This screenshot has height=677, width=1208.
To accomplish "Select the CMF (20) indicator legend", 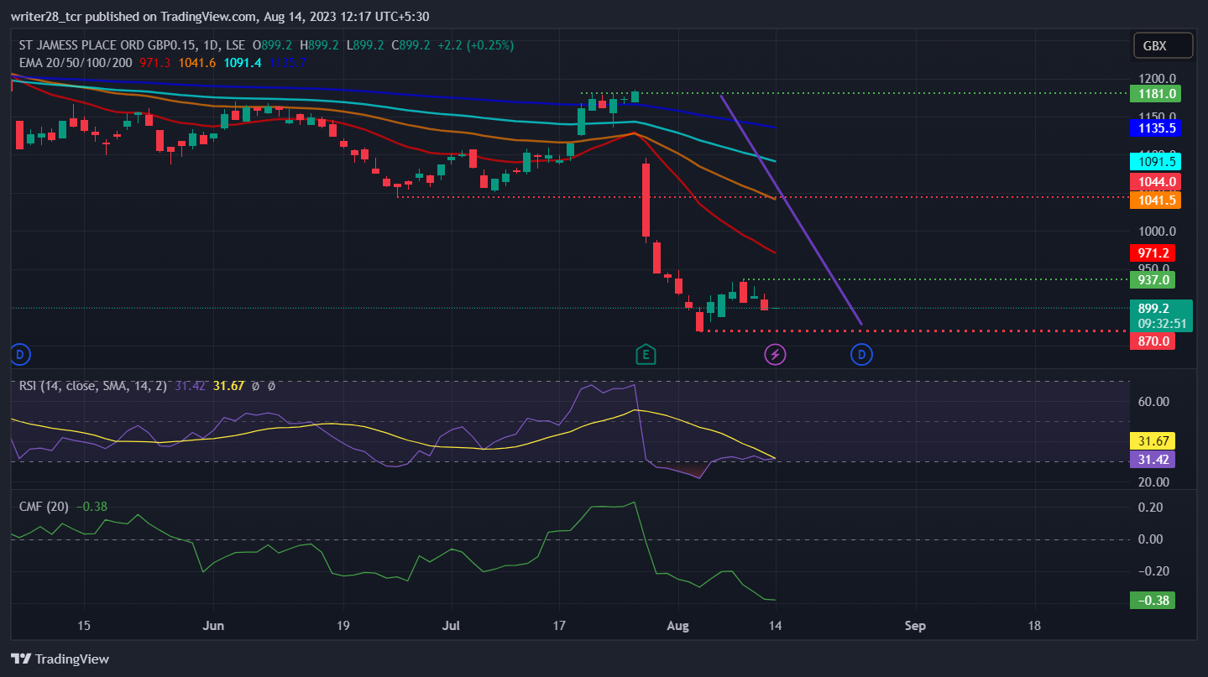I will (x=45, y=507).
